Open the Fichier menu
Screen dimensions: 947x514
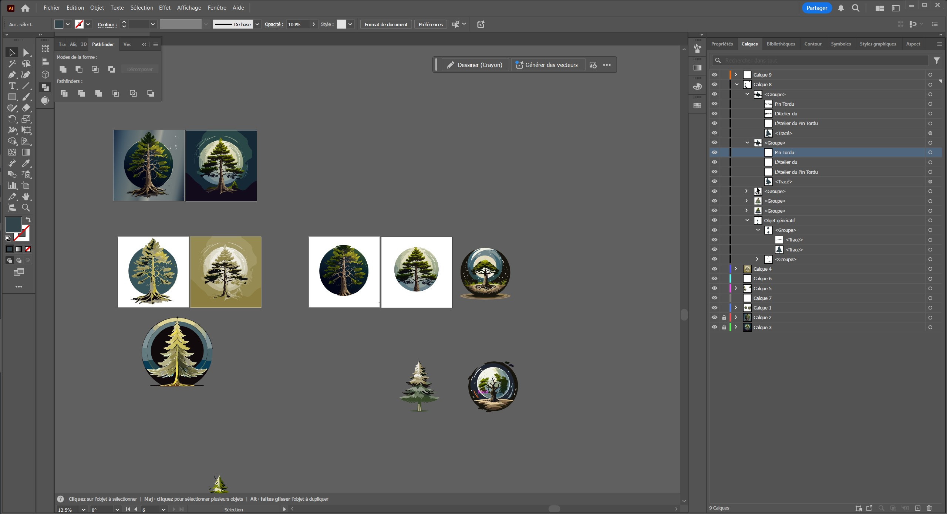pyautogui.click(x=52, y=8)
